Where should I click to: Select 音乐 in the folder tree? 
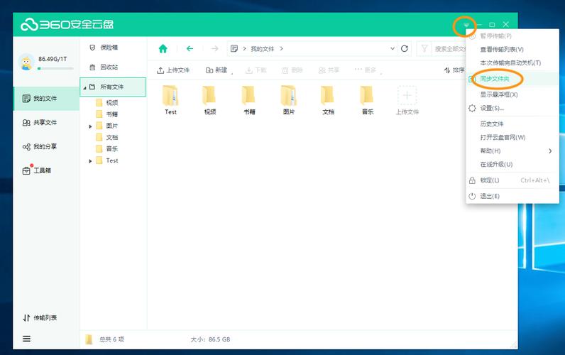111,149
